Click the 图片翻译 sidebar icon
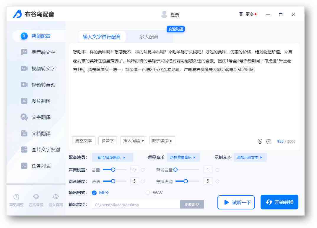 tap(24, 101)
